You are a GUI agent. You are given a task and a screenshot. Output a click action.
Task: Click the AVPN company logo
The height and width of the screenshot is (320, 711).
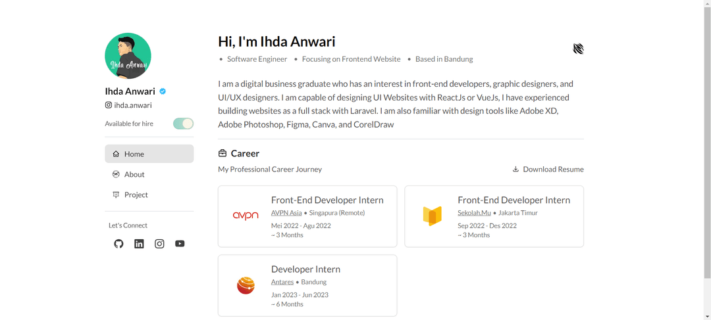pos(246,216)
